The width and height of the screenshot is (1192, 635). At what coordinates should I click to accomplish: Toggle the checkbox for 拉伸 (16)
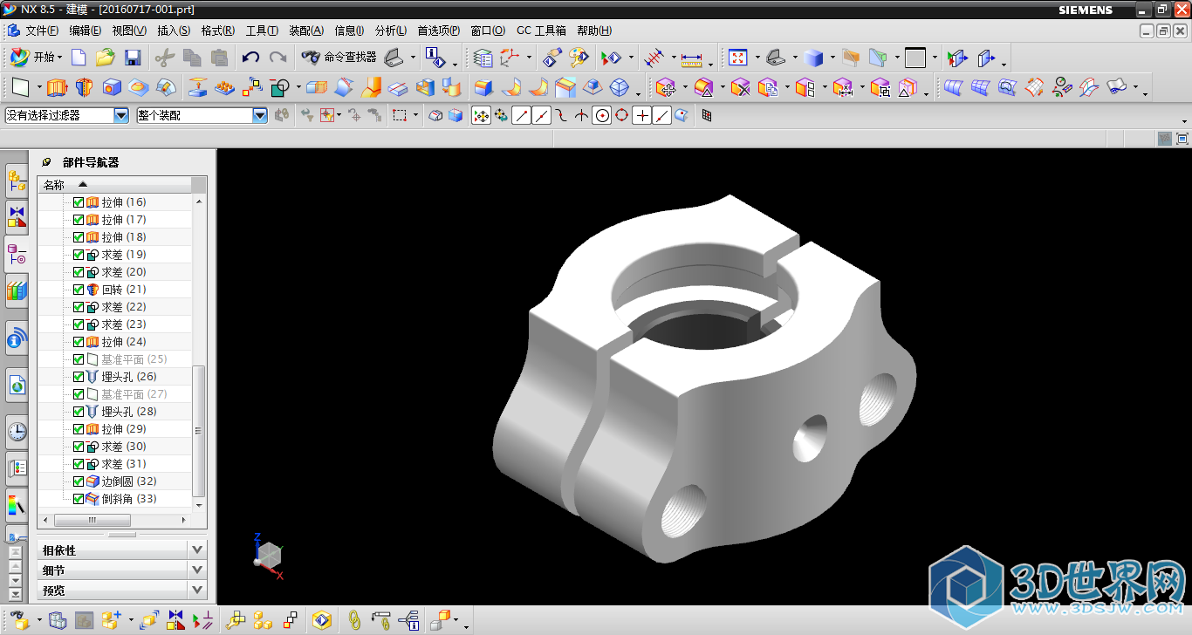point(79,202)
